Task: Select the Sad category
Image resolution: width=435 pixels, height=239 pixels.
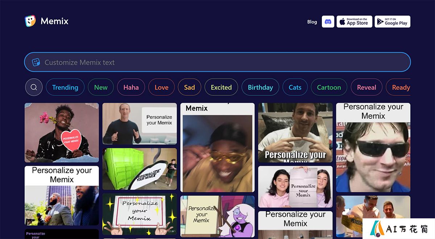Action: pyautogui.click(x=189, y=87)
